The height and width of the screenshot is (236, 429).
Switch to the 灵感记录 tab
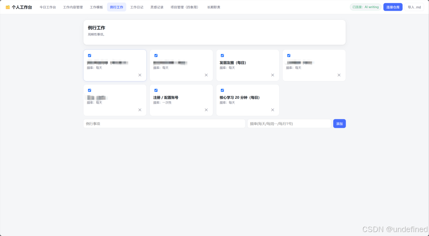157,7
